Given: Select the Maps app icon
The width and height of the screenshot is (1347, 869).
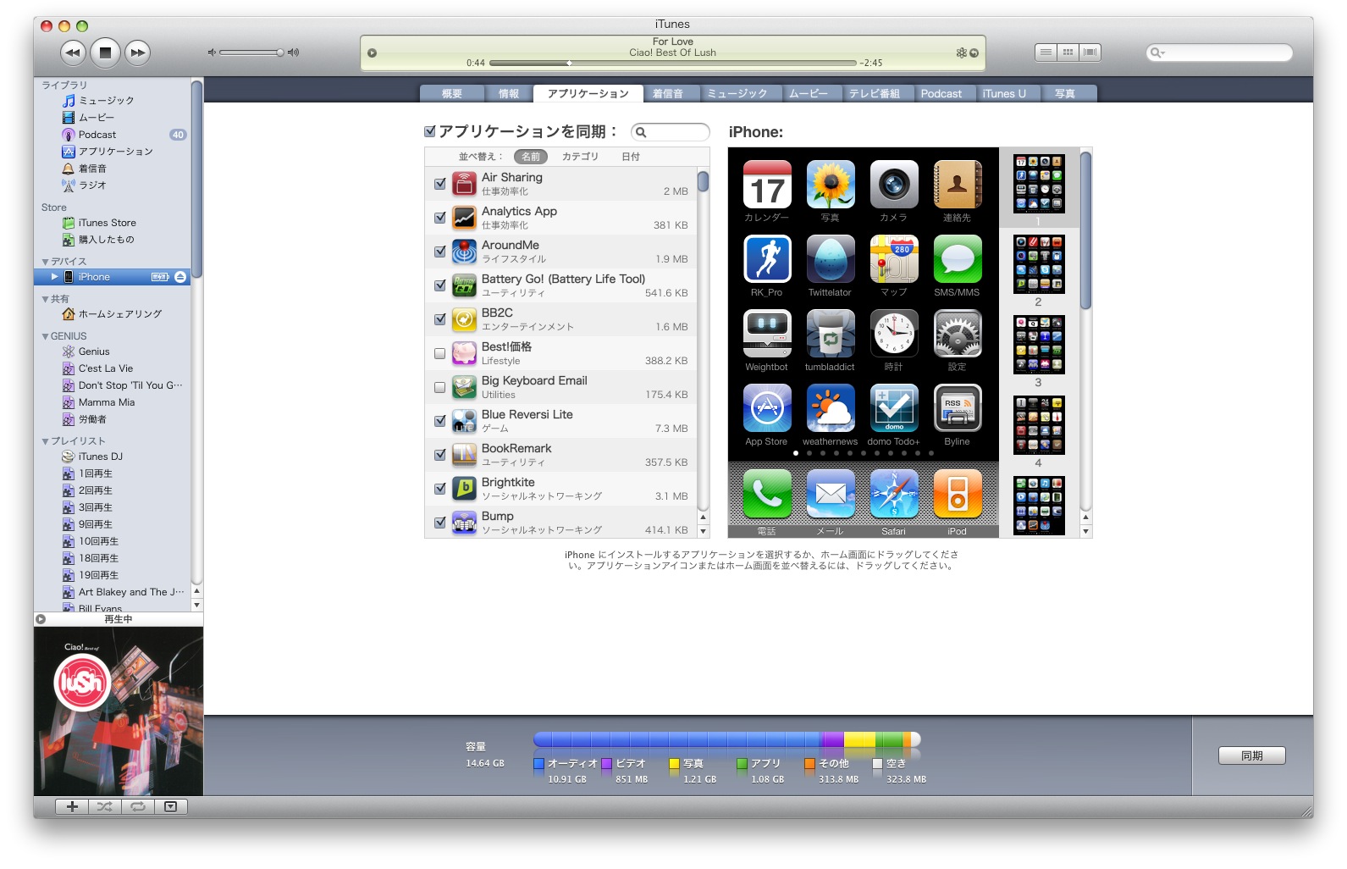Looking at the screenshot, I should click(894, 258).
